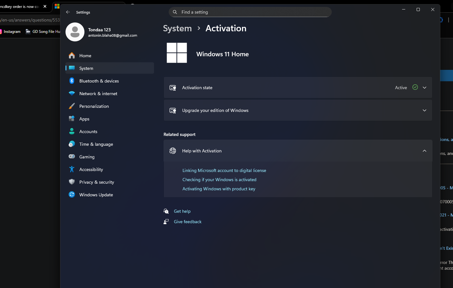Click the search magnifier icon
Image resolution: width=453 pixels, height=288 pixels.
175,12
